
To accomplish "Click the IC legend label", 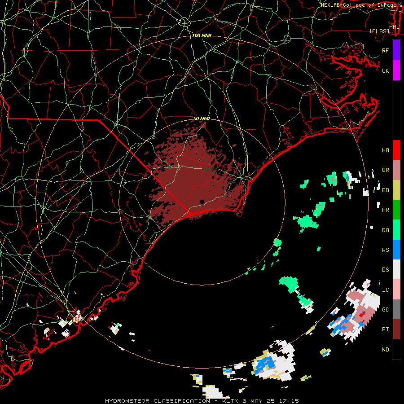I will point(385,290).
